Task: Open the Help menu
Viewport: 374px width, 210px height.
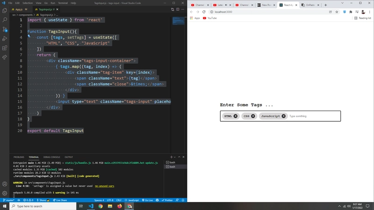Action: coord(73,3)
